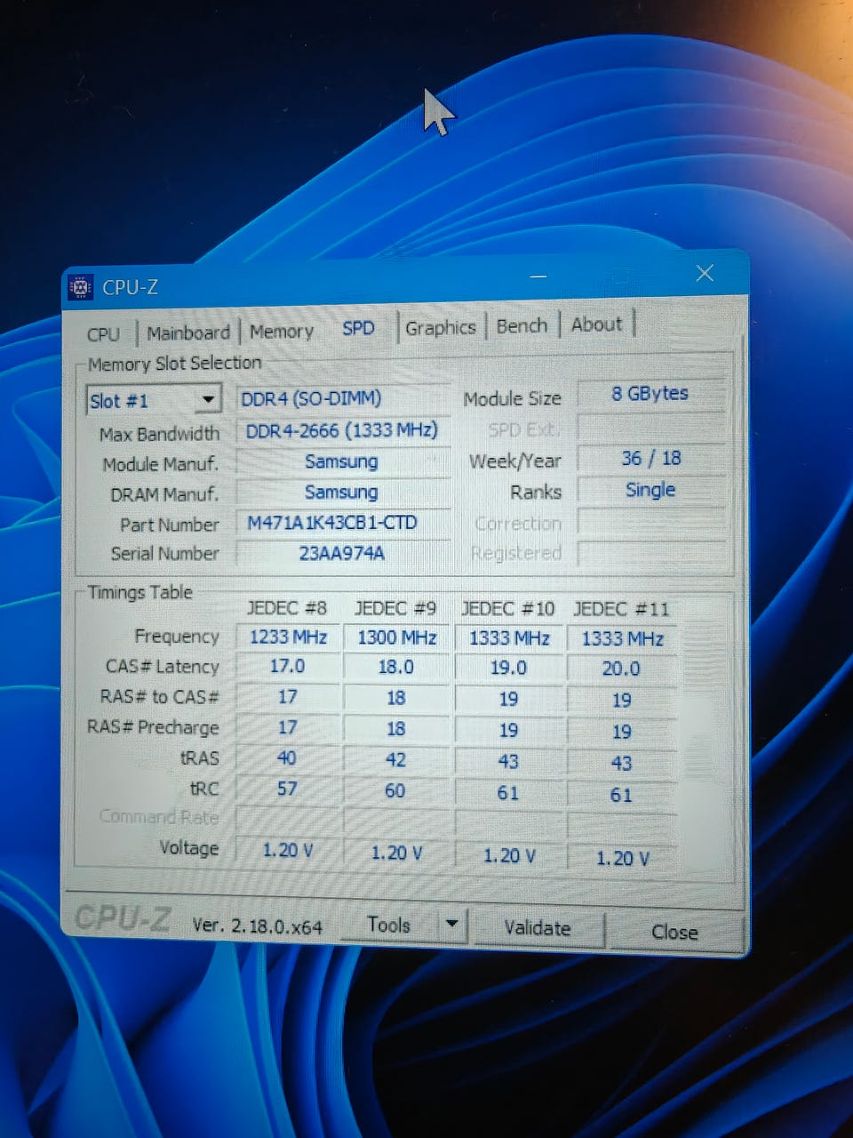This screenshot has height=1138, width=853.
Task: Close CPU-Z window with X icon
Action: pyautogui.click(x=705, y=273)
